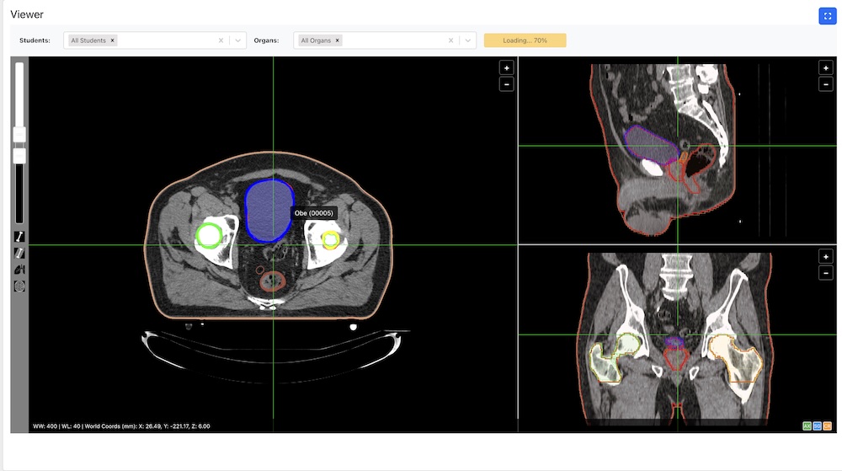The width and height of the screenshot is (842, 471).
Task: Click the lower window-level slider handle
Action: 19,156
